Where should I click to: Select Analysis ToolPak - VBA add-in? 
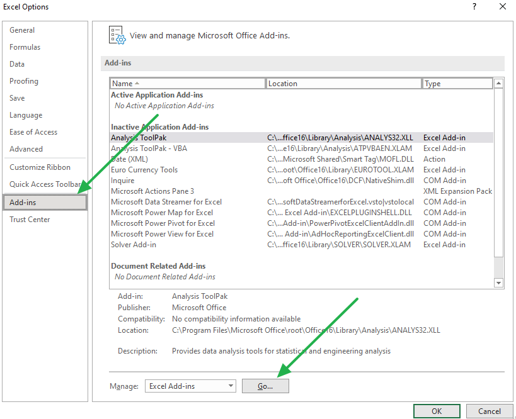click(301, 148)
